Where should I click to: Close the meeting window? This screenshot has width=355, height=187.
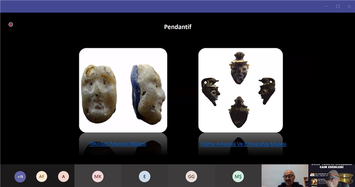[349, 6]
